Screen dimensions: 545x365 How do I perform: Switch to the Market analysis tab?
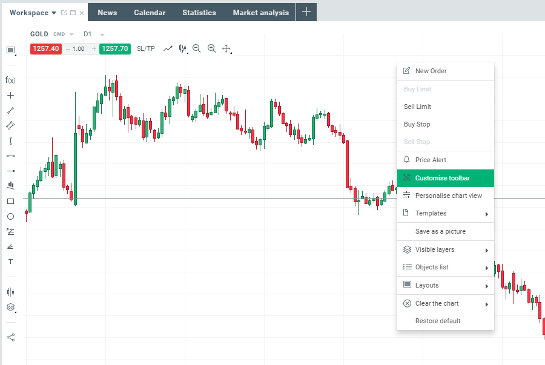261,13
